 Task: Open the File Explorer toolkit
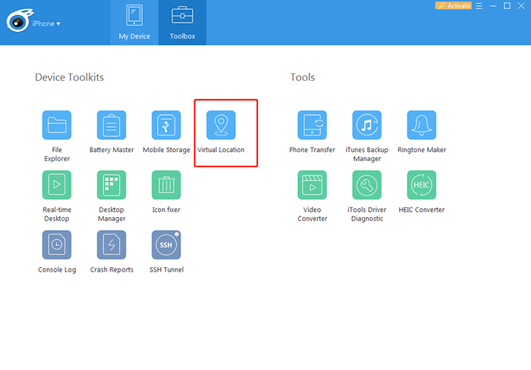(57, 125)
